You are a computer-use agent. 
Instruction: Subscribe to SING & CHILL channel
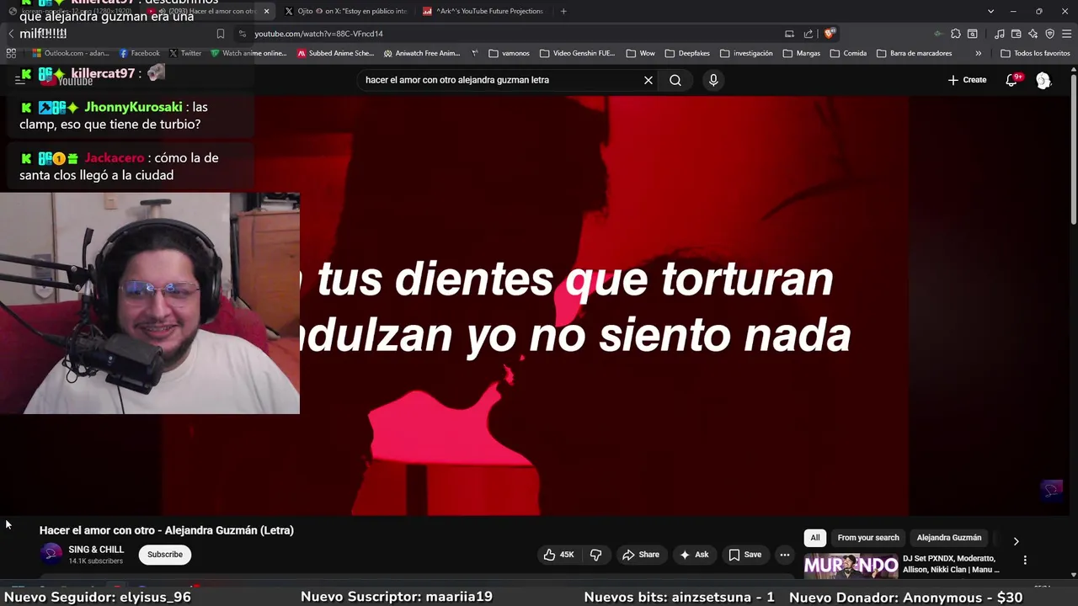pyautogui.click(x=165, y=555)
